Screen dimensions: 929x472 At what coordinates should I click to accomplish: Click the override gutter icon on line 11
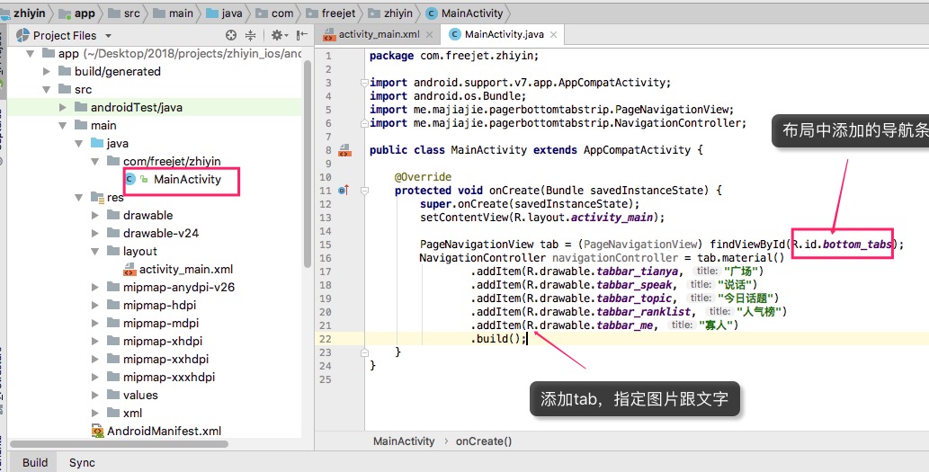344,190
